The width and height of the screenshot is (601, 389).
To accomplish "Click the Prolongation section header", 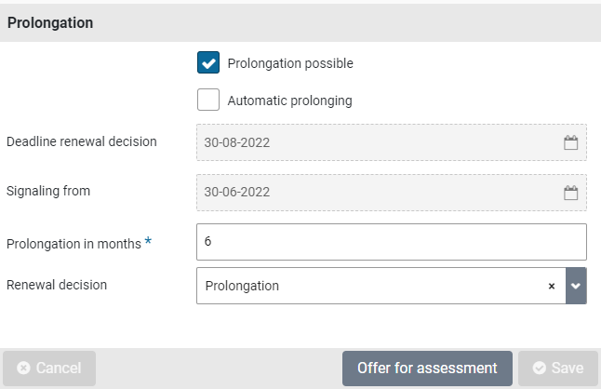I will [50, 23].
